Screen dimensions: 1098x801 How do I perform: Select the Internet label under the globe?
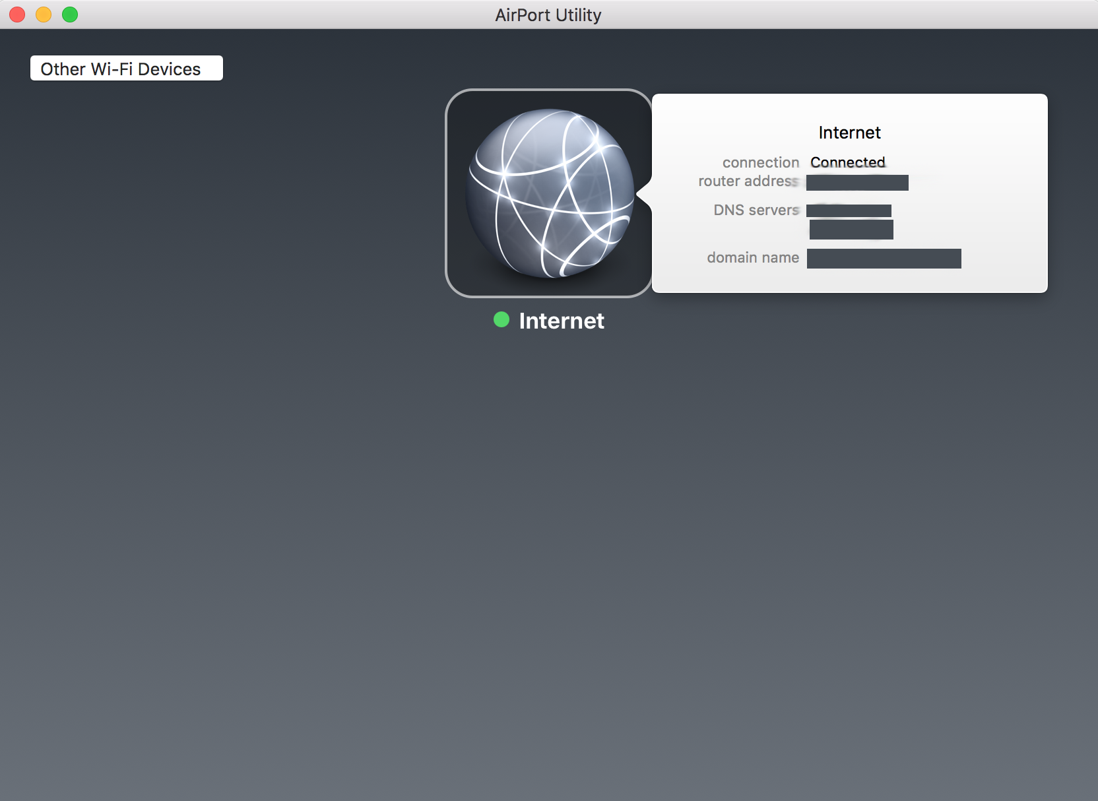[562, 321]
